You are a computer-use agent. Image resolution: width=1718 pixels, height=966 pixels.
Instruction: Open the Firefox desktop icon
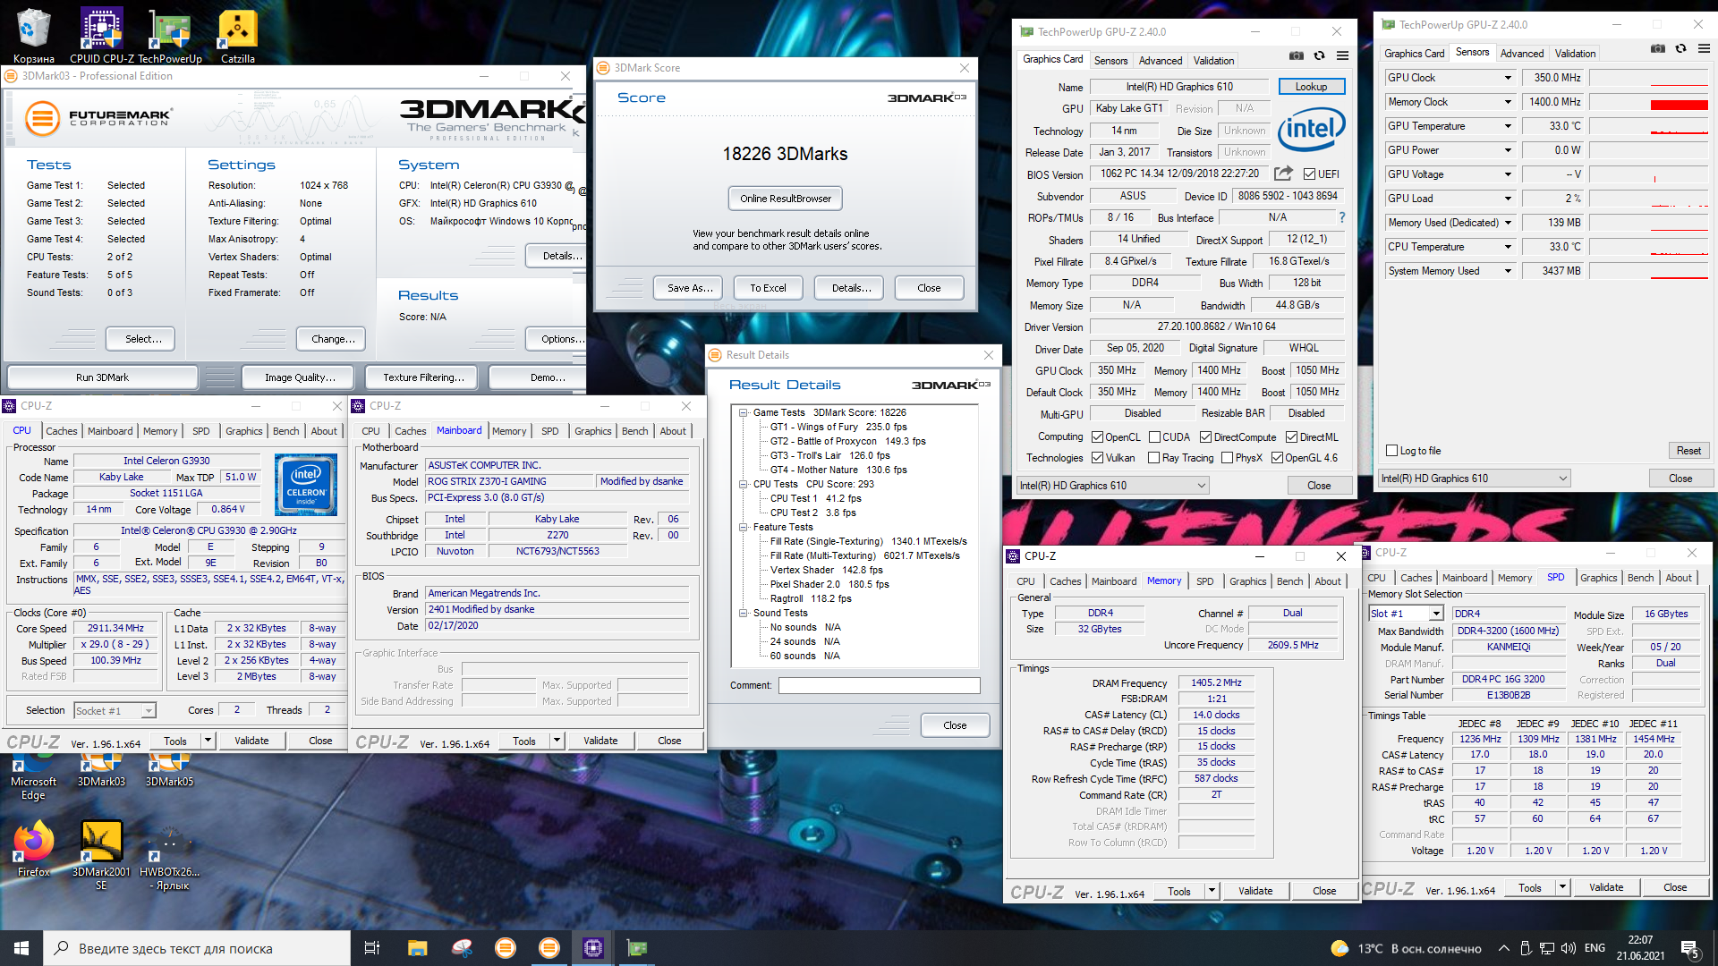coord(34,850)
